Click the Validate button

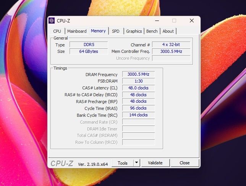coord(155,163)
